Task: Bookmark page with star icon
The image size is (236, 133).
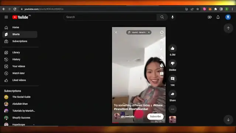Action: (x=198, y=9)
